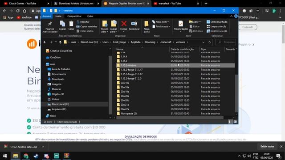Screen dimensions: 285x160
Task: Switch to the Início ribbon tab
Action: pyautogui.click(x=58, y=16)
